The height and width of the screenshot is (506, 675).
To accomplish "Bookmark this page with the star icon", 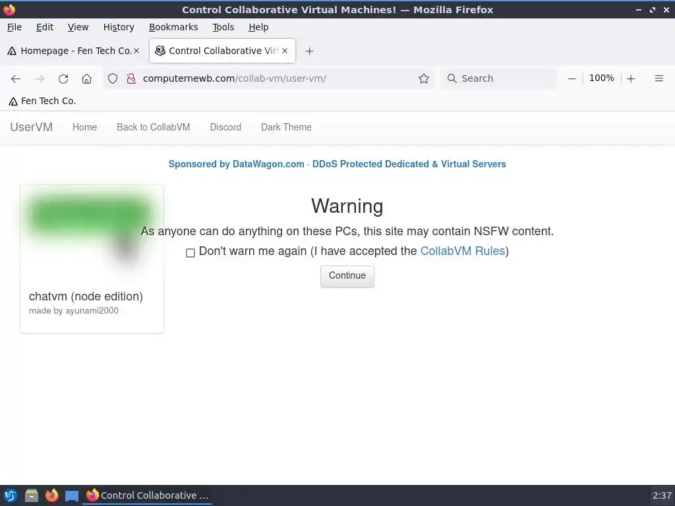I will click(x=424, y=79).
